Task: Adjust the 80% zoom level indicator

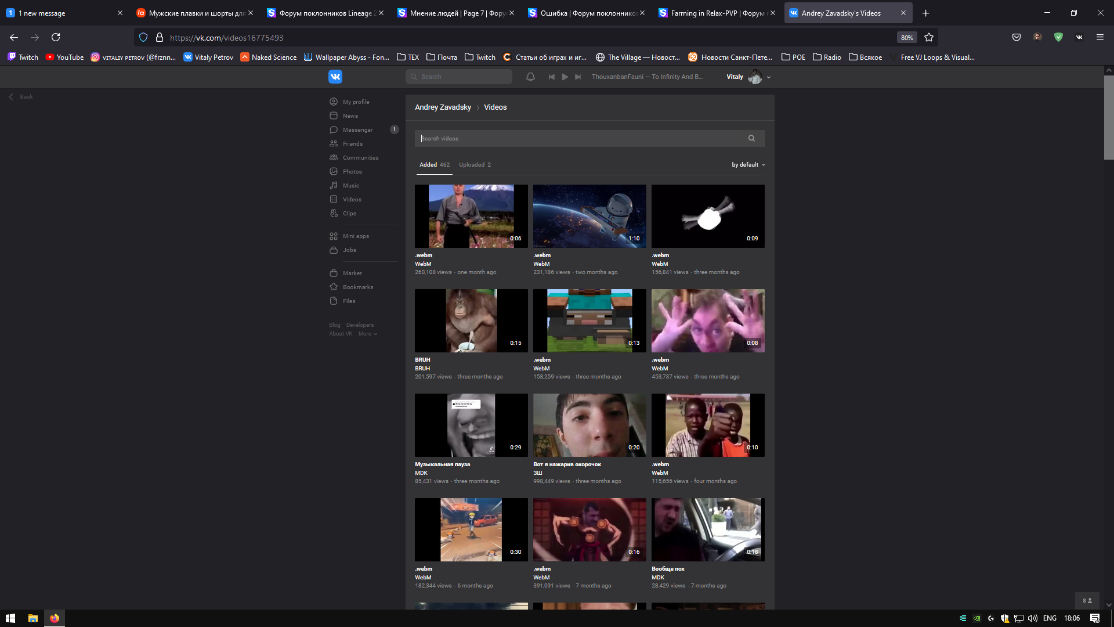Action: (x=907, y=37)
